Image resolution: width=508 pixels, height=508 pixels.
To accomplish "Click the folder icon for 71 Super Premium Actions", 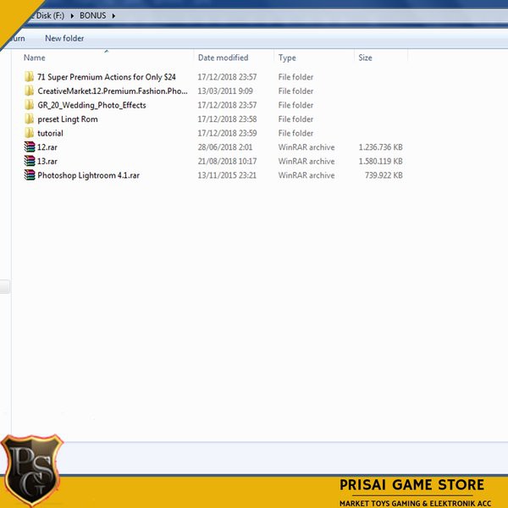I will click(30, 77).
